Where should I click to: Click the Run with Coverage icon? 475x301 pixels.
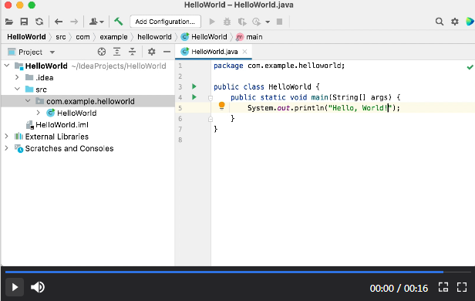pyautogui.click(x=242, y=22)
